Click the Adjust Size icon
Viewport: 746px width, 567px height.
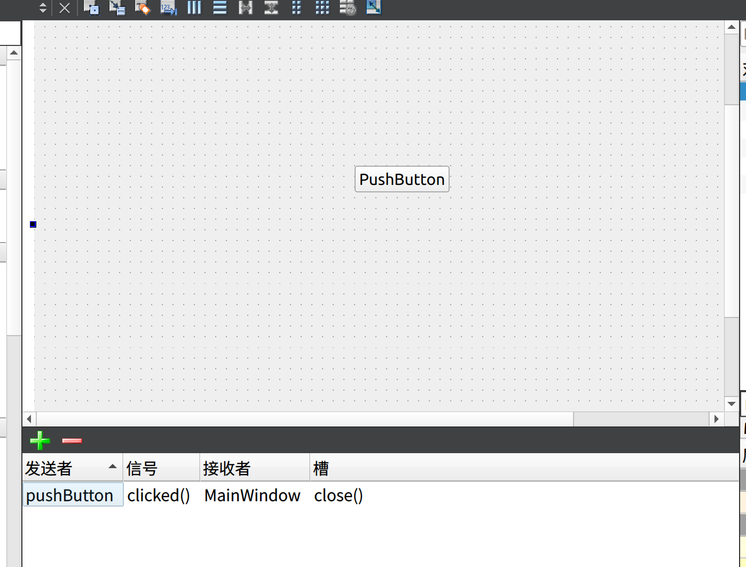coord(374,7)
